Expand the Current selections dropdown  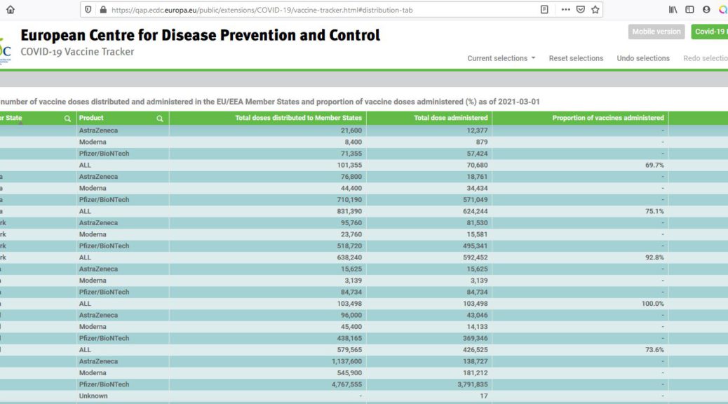[x=501, y=58]
